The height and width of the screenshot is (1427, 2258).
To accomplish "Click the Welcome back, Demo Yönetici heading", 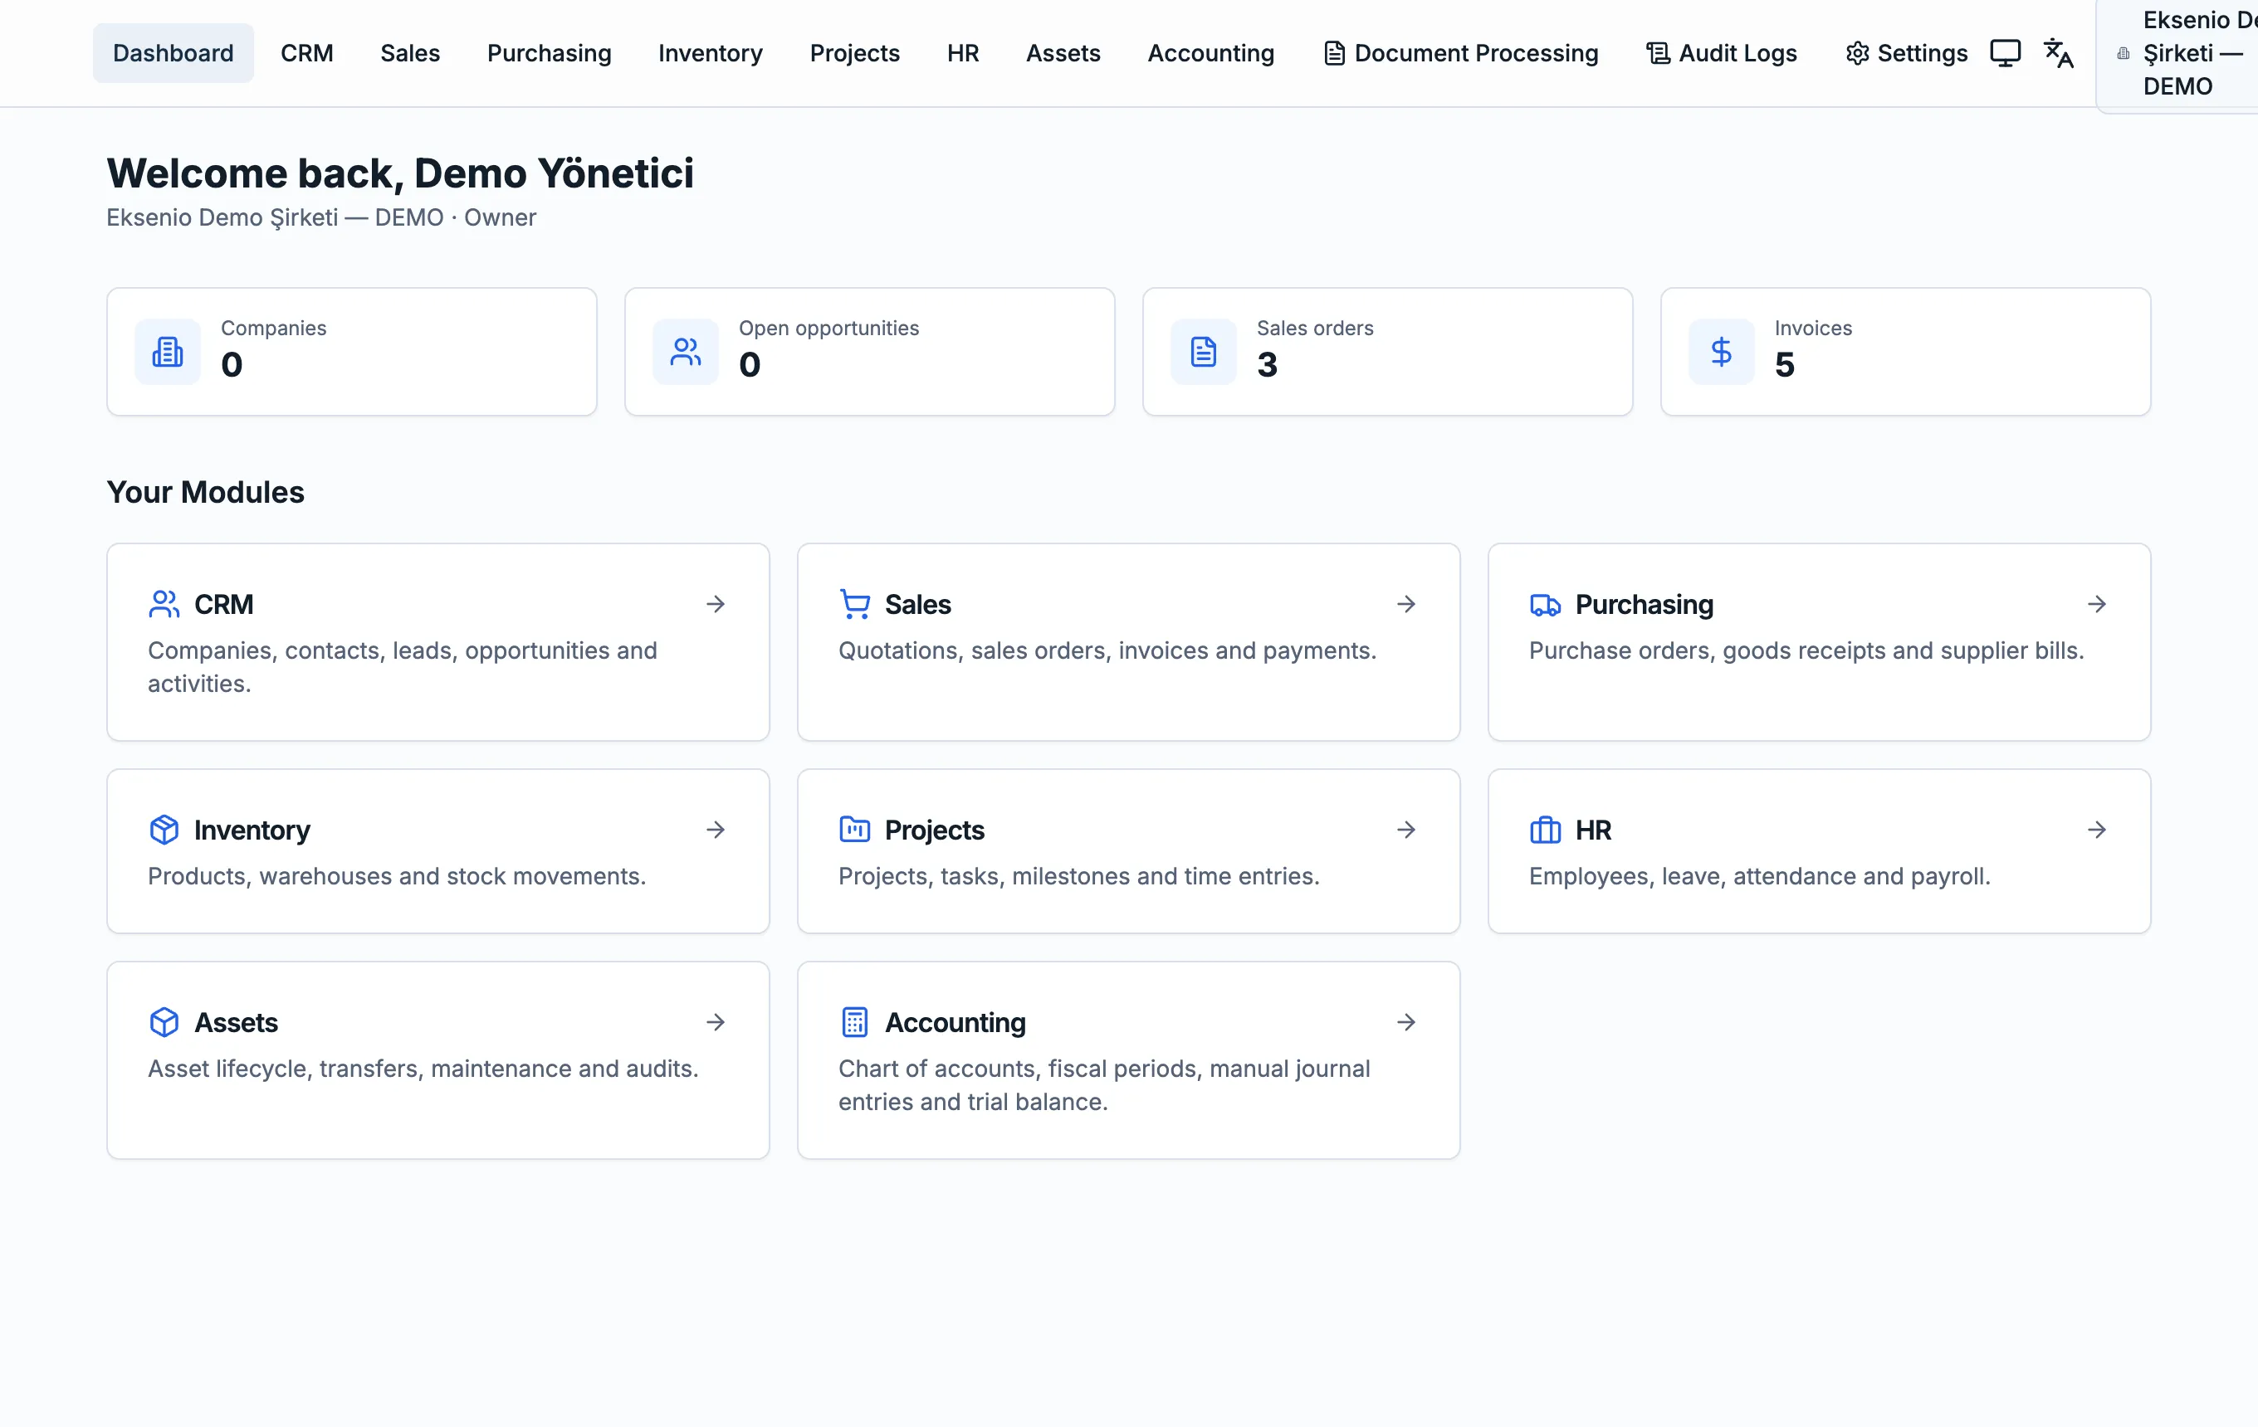I will click(x=400, y=173).
